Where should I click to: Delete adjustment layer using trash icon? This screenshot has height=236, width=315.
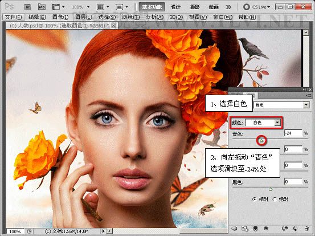(x=307, y=229)
